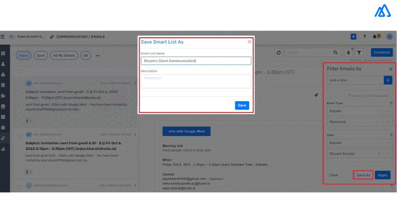Screen dimensions: 397x223
Task: Switch to the All list
Action: [86, 56]
